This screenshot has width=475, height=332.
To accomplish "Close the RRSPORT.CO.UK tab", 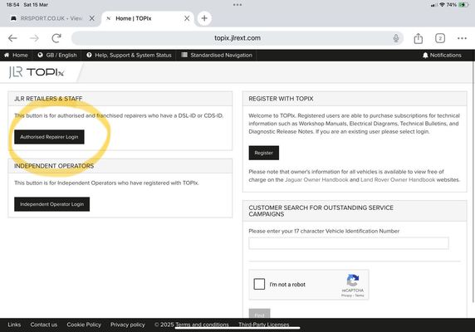I will click(92, 18).
